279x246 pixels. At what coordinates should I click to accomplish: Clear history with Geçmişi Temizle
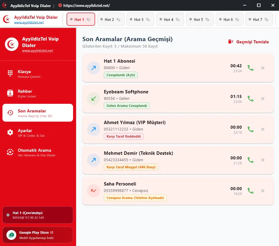pos(248,42)
